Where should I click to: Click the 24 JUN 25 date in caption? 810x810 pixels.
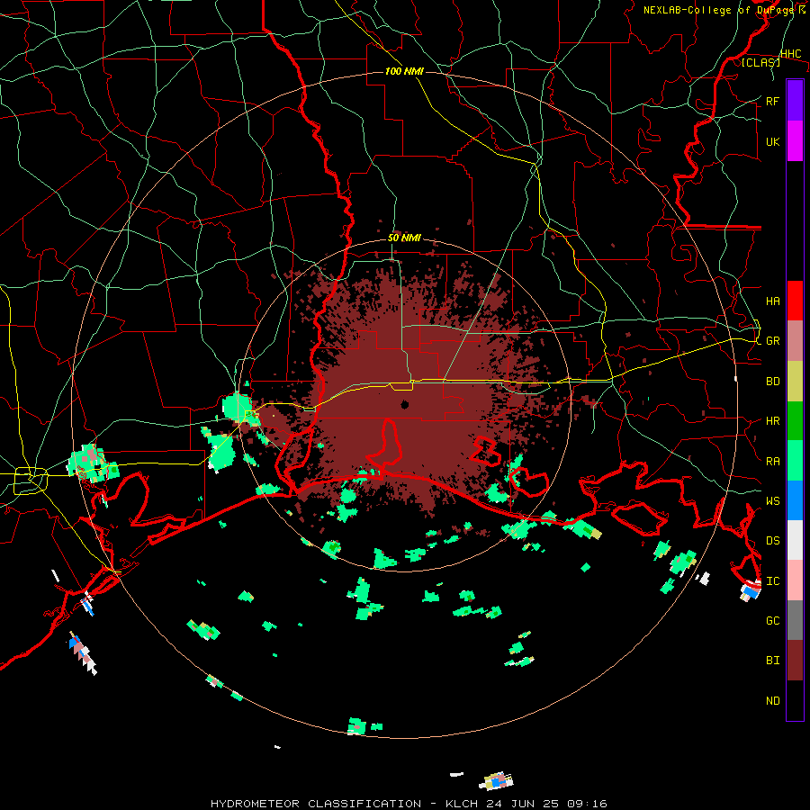coord(522,804)
